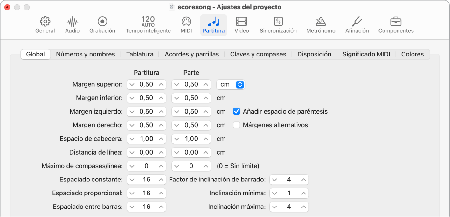
Task: Open the Audio waveform settings
Action: [72, 25]
